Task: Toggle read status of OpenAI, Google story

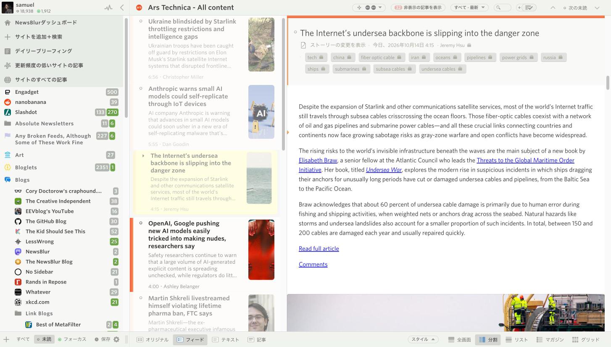Action: (x=141, y=223)
